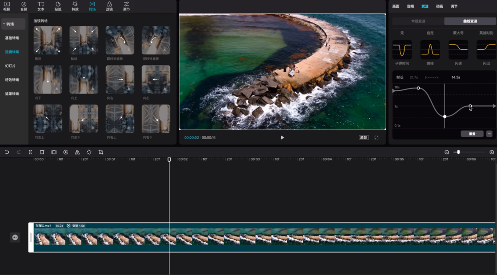
Task: Click the split clip tool in timeline toolbar
Action: tap(30, 152)
